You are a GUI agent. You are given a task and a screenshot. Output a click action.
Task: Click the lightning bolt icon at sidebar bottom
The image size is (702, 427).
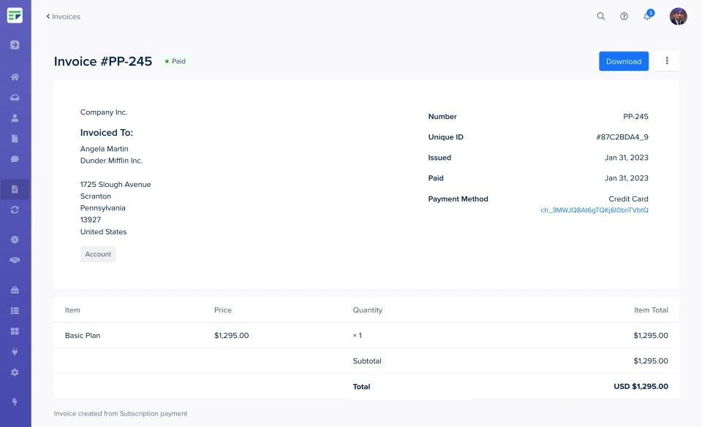pos(15,403)
